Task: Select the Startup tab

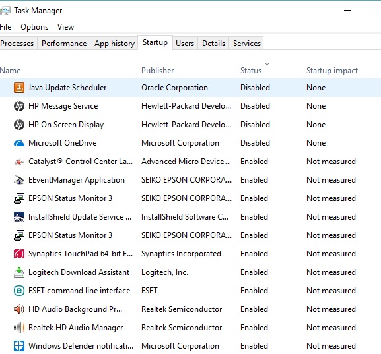Action: pyautogui.click(x=155, y=42)
